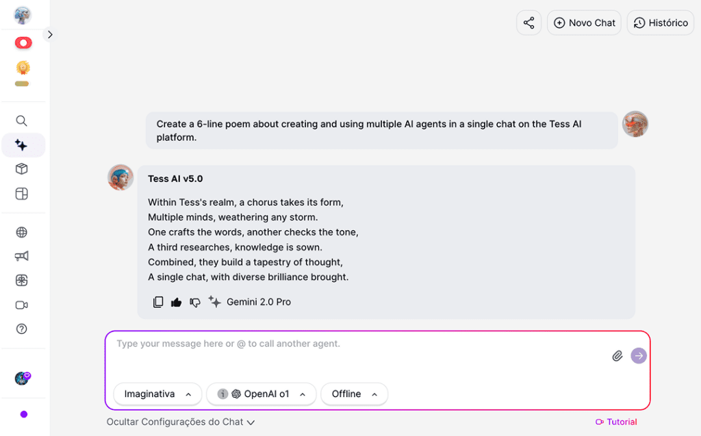Open the Histórico chat history
The height and width of the screenshot is (436, 701).
click(x=660, y=23)
